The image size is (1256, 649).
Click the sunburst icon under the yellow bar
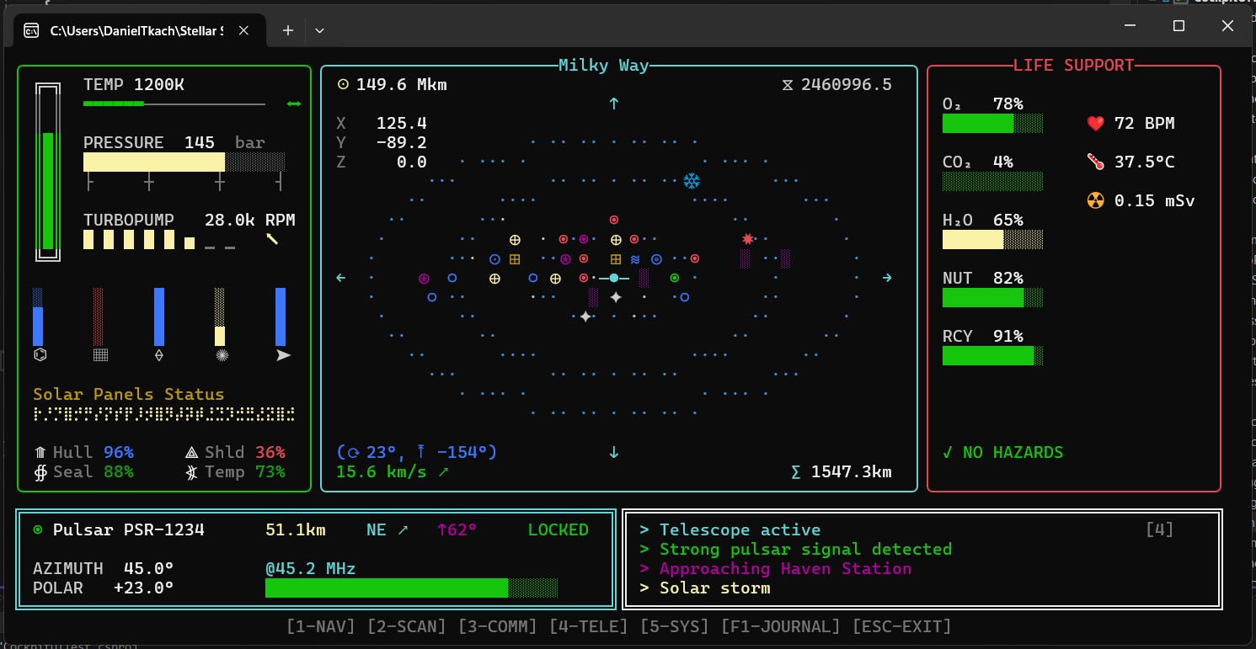[x=221, y=355]
